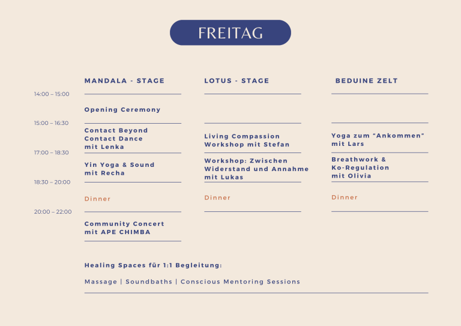Select the LOTUS - STAGE column heading
This screenshot has height=326, width=461.
click(237, 81)
